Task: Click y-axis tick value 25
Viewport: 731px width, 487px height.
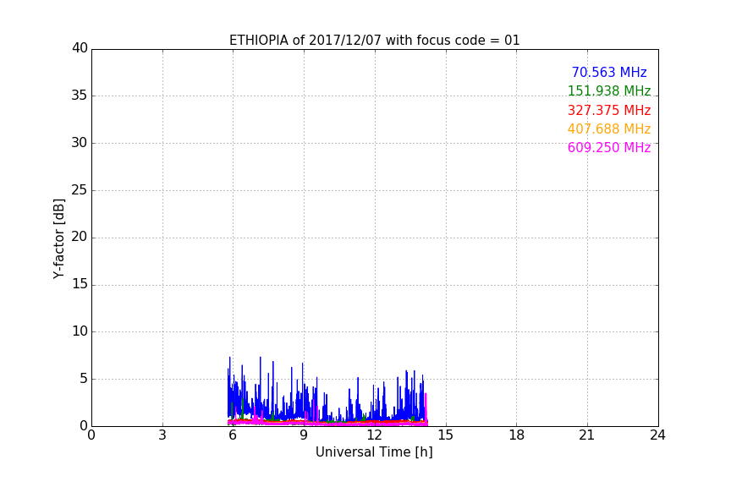Action: click(80, 189)
